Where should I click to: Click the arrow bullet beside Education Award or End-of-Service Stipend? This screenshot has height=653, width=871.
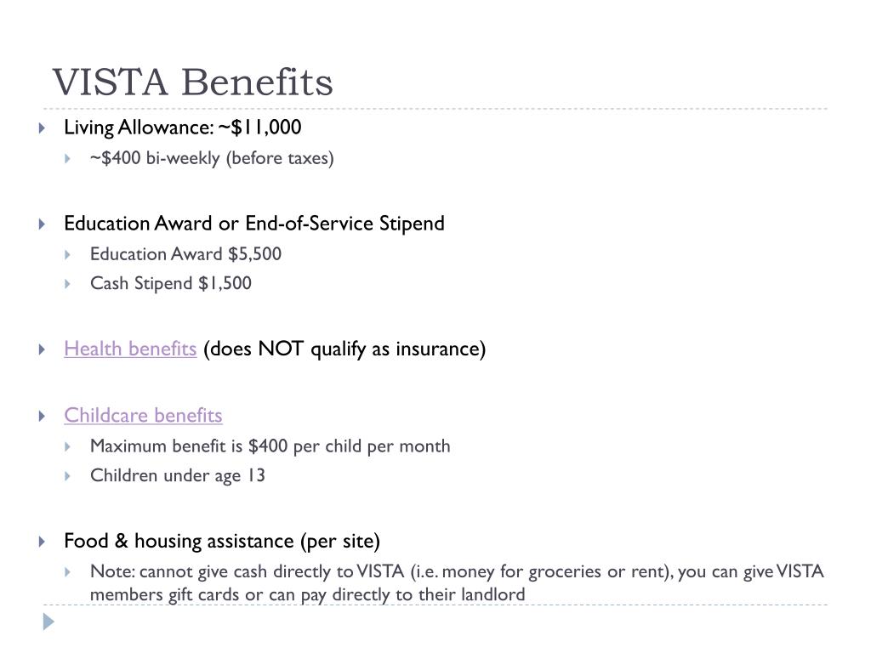coord(43,224)
